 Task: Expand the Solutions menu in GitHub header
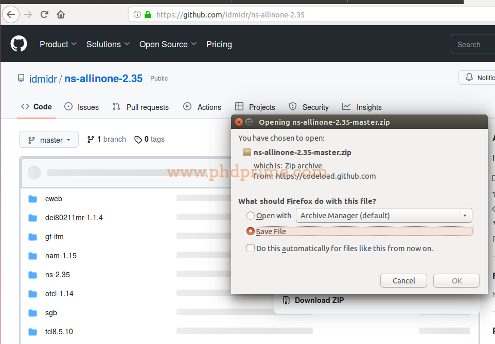tap(108, 45)
